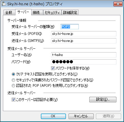Go to the セキュリティ tab

pyautogui.click(x=52, y=13)
